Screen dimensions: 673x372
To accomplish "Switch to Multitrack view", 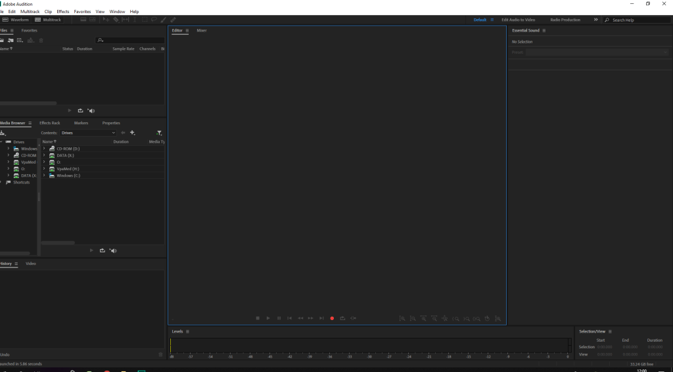I will [47, 20].
